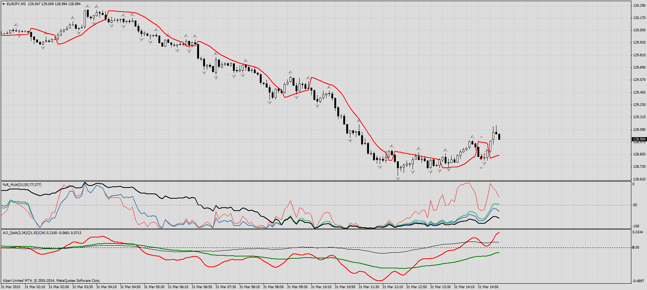Image resolution: width=647 pixels, height=290 pixels.
Task: Click the 129.930 price scale label
Action: tap(639, 42)
